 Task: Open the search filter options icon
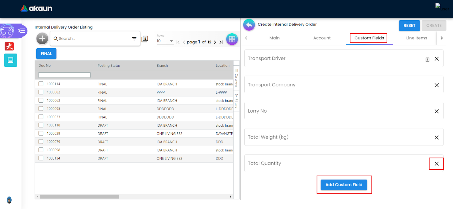(134, 39)
